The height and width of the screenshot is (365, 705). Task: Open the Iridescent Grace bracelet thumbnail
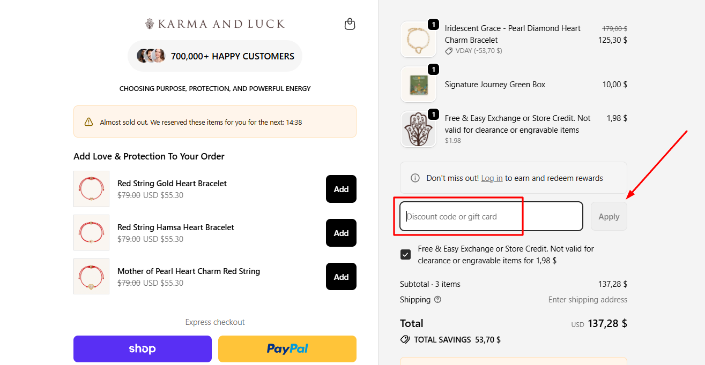point(418,39)
